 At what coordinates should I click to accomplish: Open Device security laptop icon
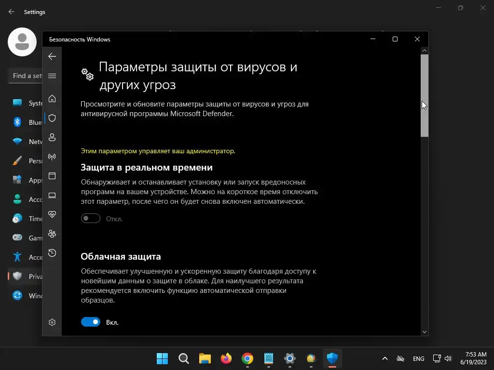pyautogui.click(x=52, y=196)
